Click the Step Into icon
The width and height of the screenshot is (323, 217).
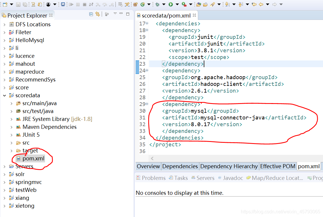(98, 4)
